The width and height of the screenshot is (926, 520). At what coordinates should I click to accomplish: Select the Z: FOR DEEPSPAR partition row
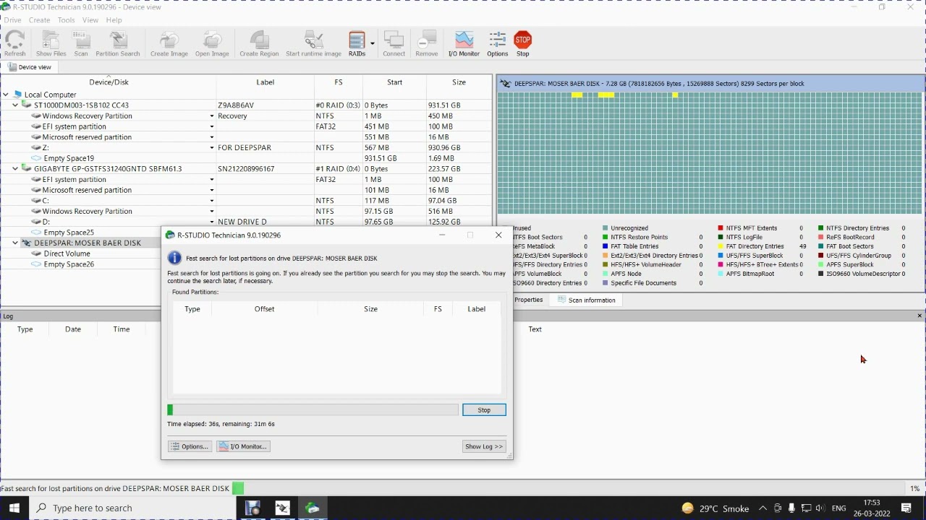coord(246,148)
